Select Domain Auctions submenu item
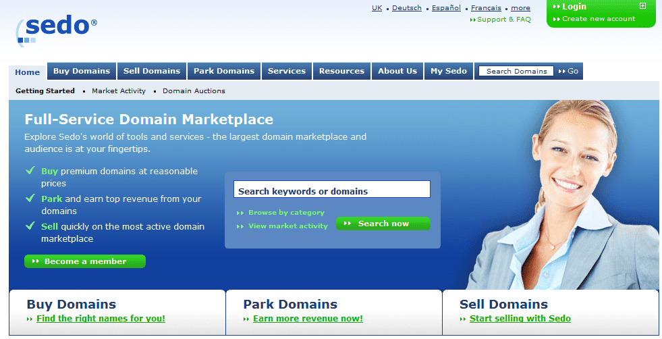The width and height of the screenshot is (662, 339). point(194,91)
